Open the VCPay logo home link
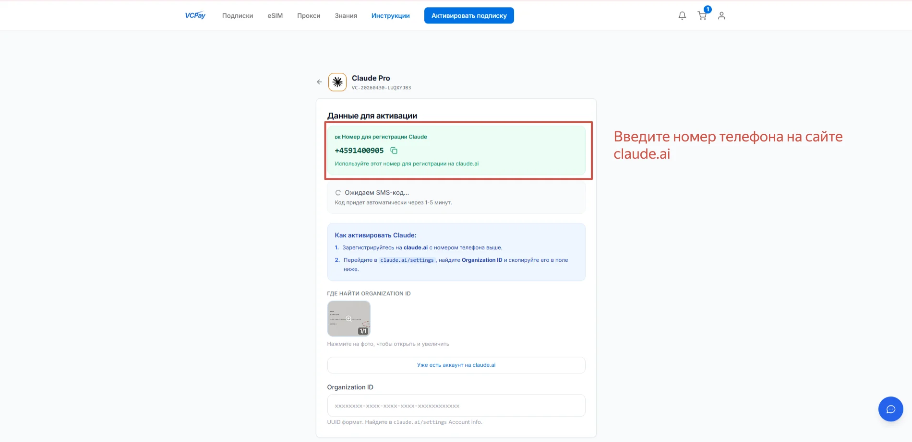The image size is (912, 442). pyautogui.click(x=195, y=15)
